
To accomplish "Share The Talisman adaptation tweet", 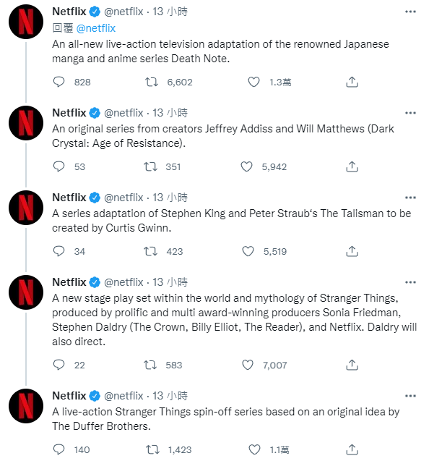I will click(352, 251).
